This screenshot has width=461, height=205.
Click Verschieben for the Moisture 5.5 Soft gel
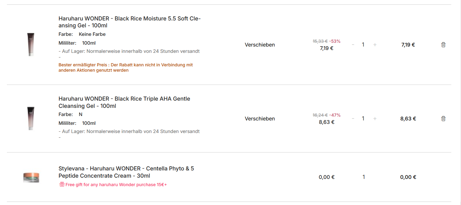point(260,45)
